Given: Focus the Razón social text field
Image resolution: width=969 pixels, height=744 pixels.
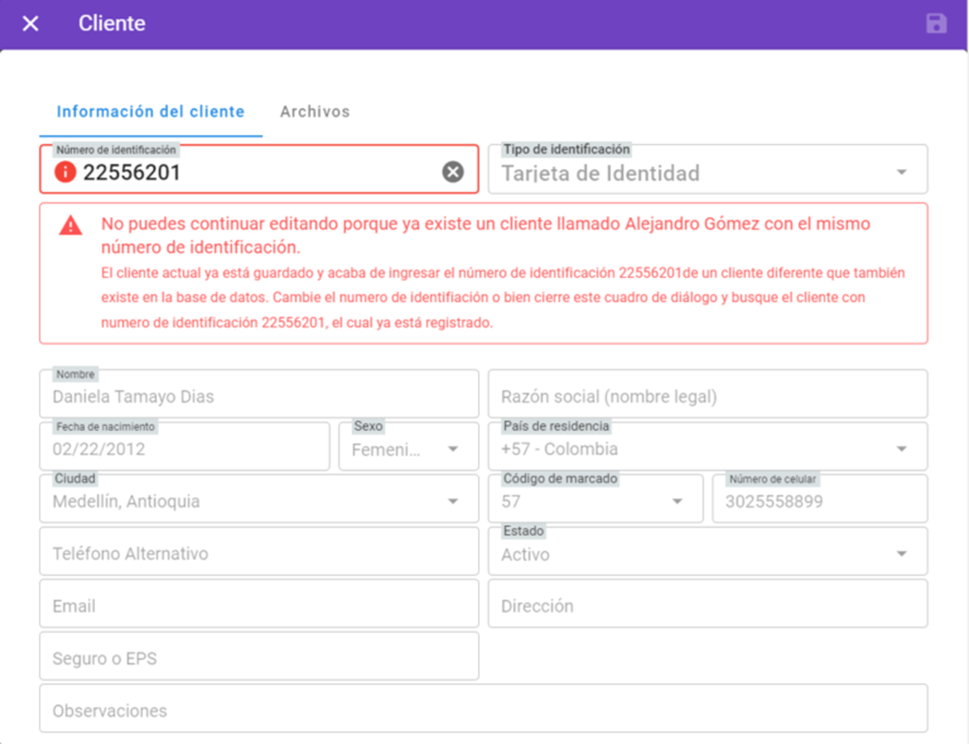Looking at the screenshot, I should coord(707,397).
